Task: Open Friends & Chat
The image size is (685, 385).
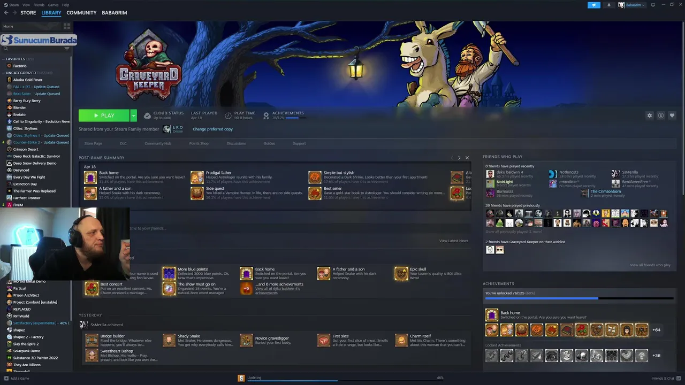Action: tap(666, 378)
